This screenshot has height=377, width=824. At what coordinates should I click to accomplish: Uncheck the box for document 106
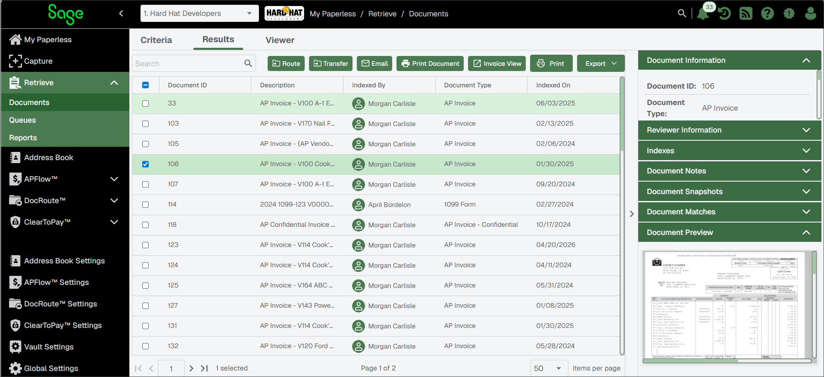pyautogui.click(x=146, y=164)
